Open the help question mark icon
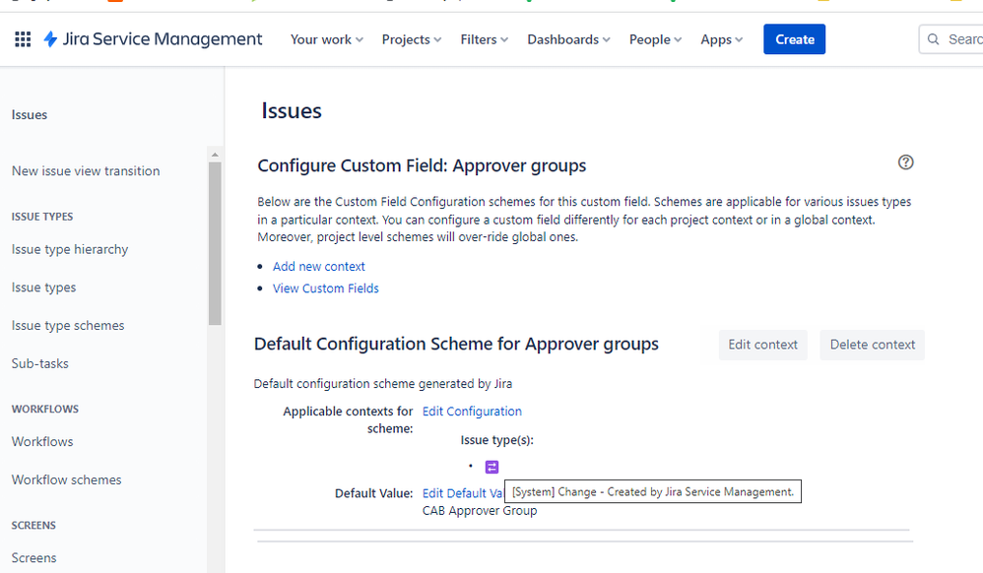983x573 pixels. (905, 162)
